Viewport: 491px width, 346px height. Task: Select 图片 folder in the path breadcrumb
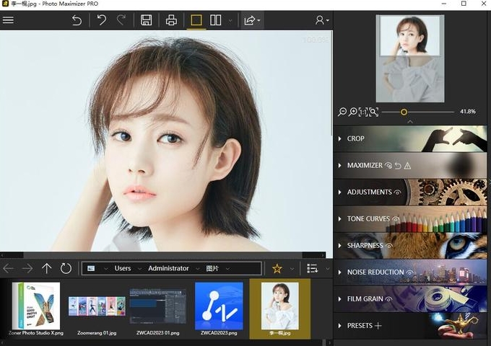[x=212, y=268]
